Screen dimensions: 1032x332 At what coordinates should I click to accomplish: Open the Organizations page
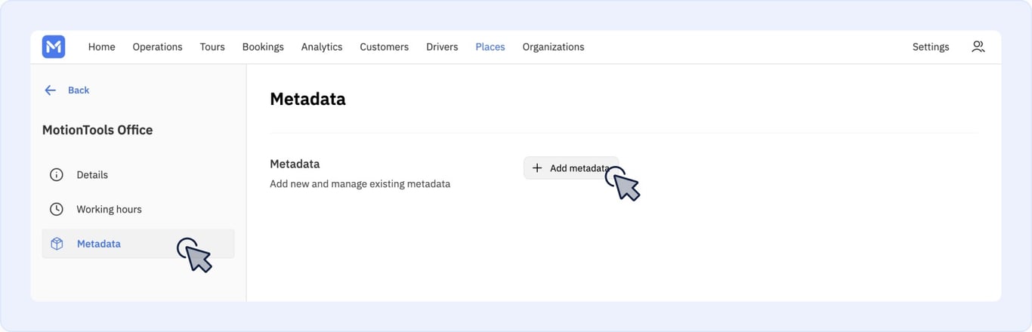tap(554, 47)
